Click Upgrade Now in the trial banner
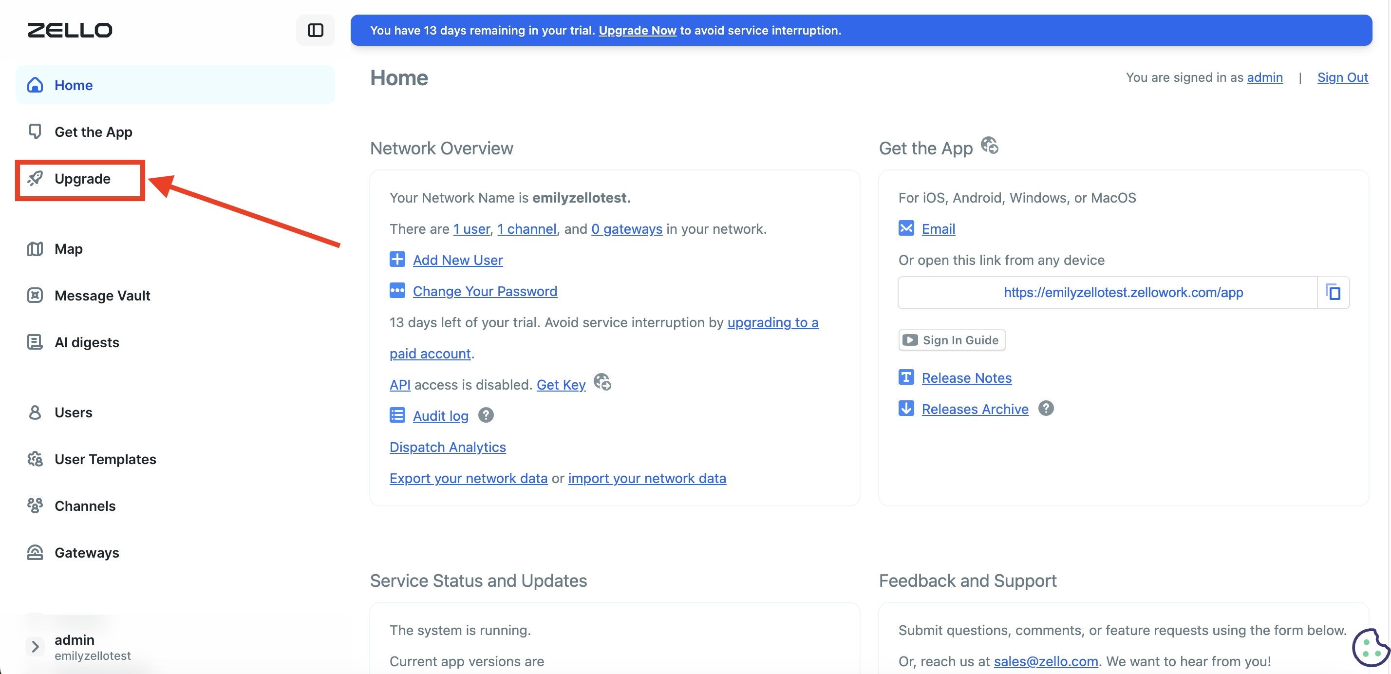This screenshot has height=674, width=1391. click(637, 30)
